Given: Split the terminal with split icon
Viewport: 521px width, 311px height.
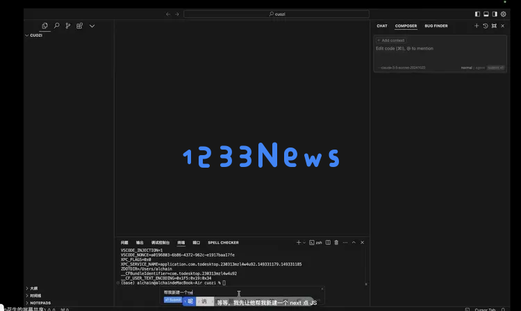Looking at the screenshot, I should click(x=328, y=243).
